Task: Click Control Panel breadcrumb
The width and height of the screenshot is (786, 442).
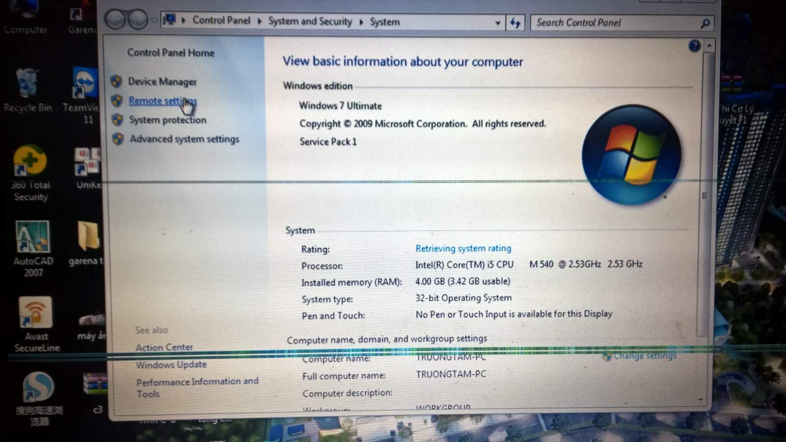Action: [x=221, y=20]
